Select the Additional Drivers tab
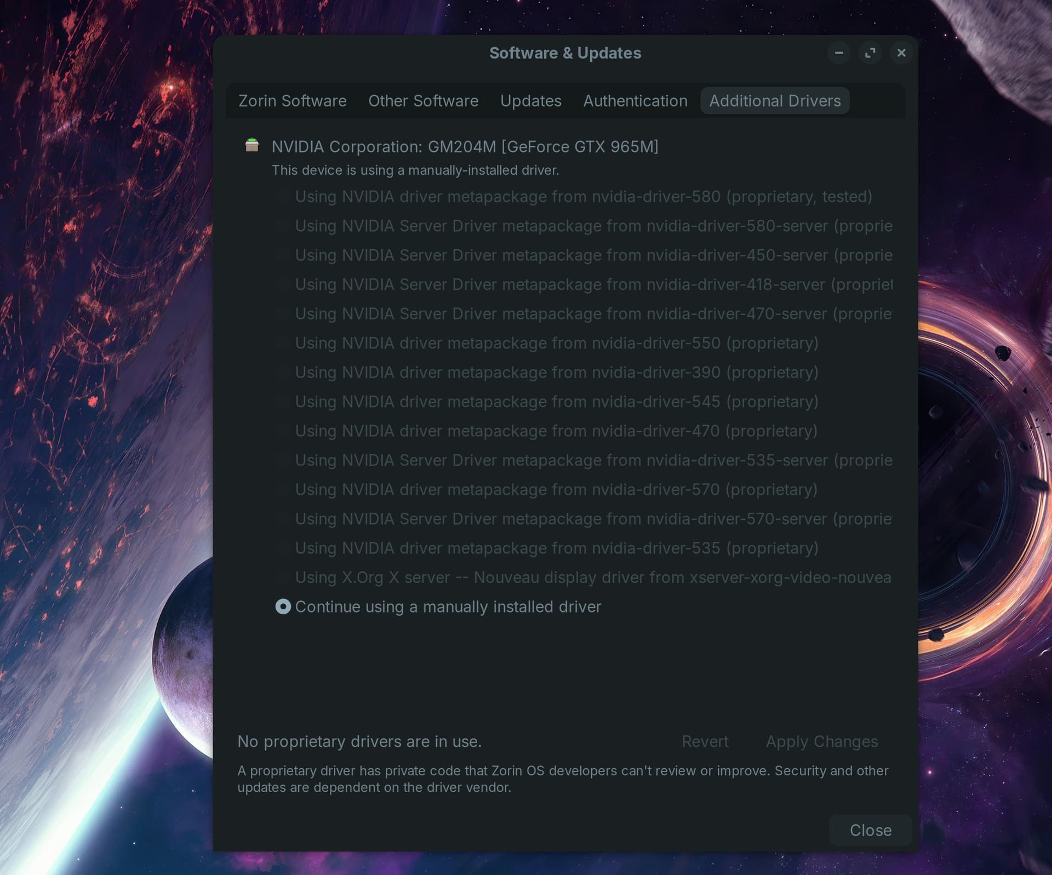This screenshot has height=875, width=1052. coord(774,101)
